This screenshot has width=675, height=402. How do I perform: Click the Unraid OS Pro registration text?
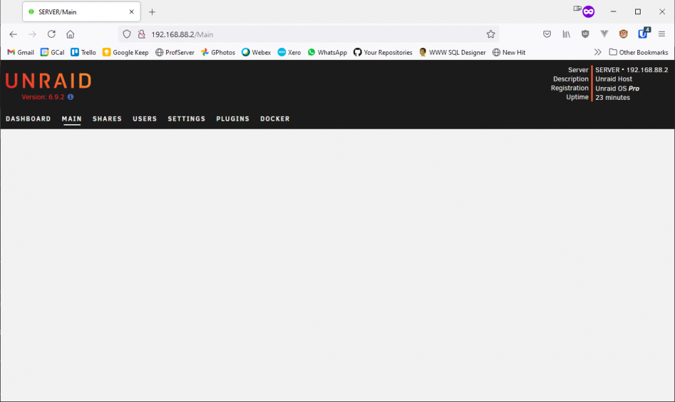(618, 88)
